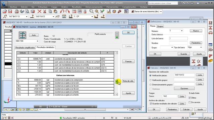The width and height of the screenshot is (214, 120).
Task: Print with the printer toolbar icon
Action: [x=17, y=12]
